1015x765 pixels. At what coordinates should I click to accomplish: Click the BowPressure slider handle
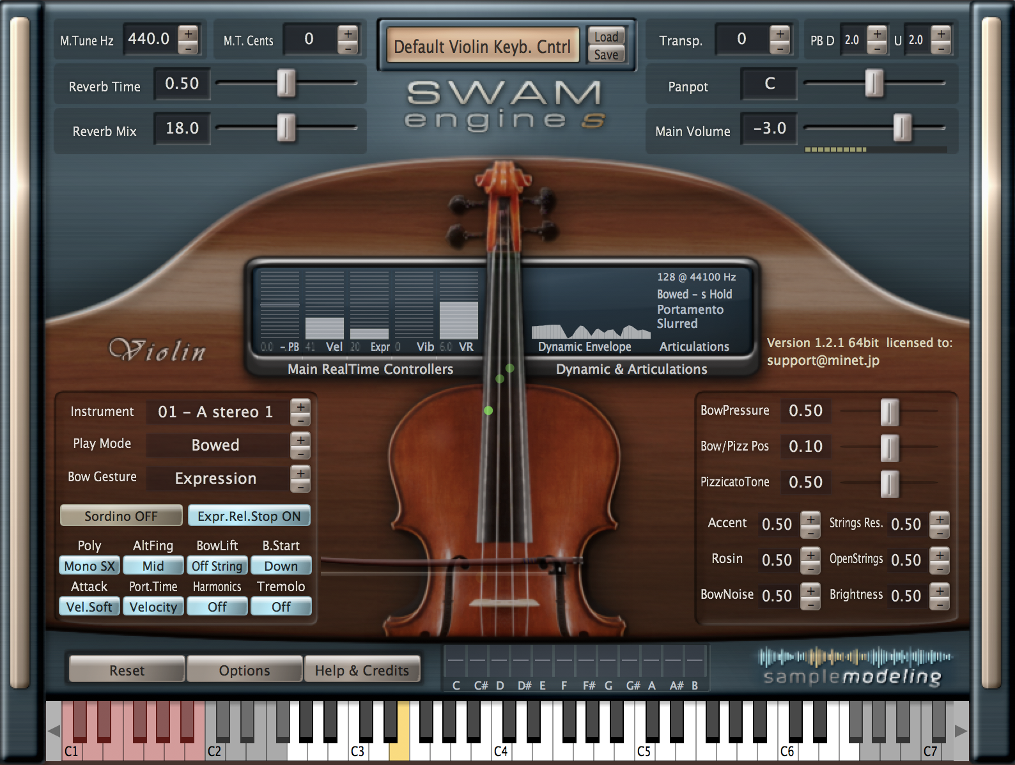tap(889, 412)
